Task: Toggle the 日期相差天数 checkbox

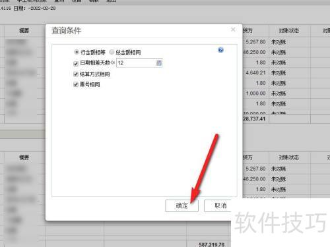Action: coord(76,64)
